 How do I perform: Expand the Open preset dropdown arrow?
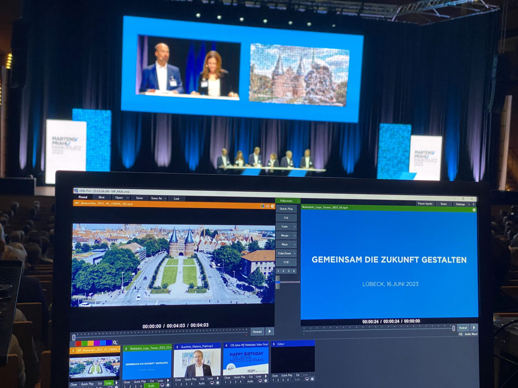(128, 198)
